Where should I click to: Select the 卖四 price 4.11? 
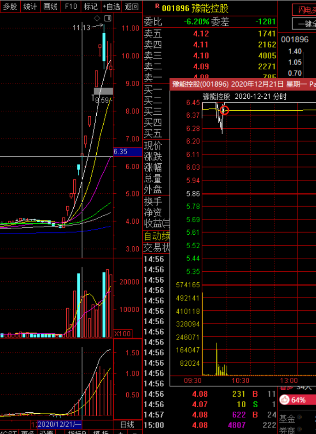click(x=201, y=45)
